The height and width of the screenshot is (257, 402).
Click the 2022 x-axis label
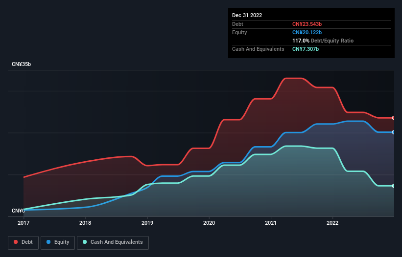[x=332, y=223]
